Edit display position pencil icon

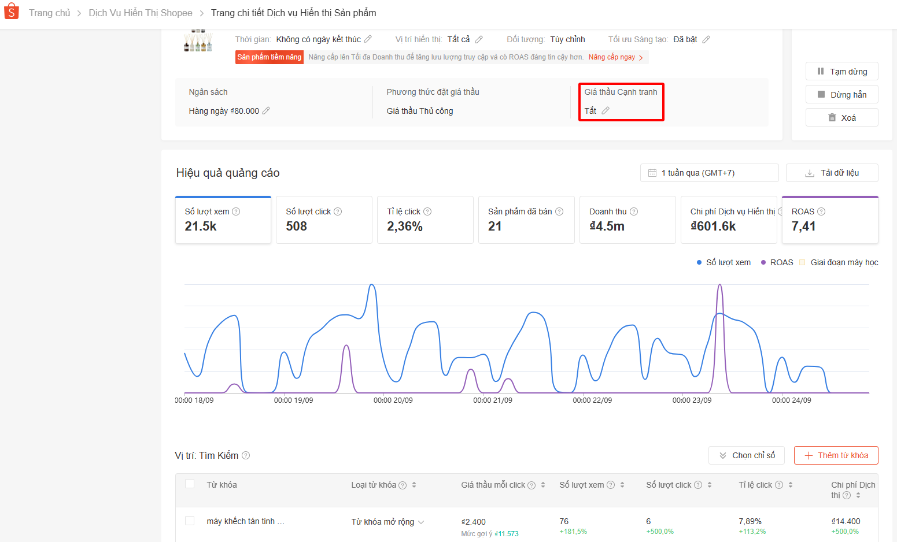click(x=479, y=39)
